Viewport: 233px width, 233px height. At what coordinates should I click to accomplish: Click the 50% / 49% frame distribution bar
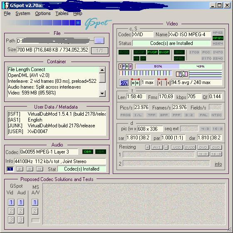pyautogui.click(x=179, y=66)
